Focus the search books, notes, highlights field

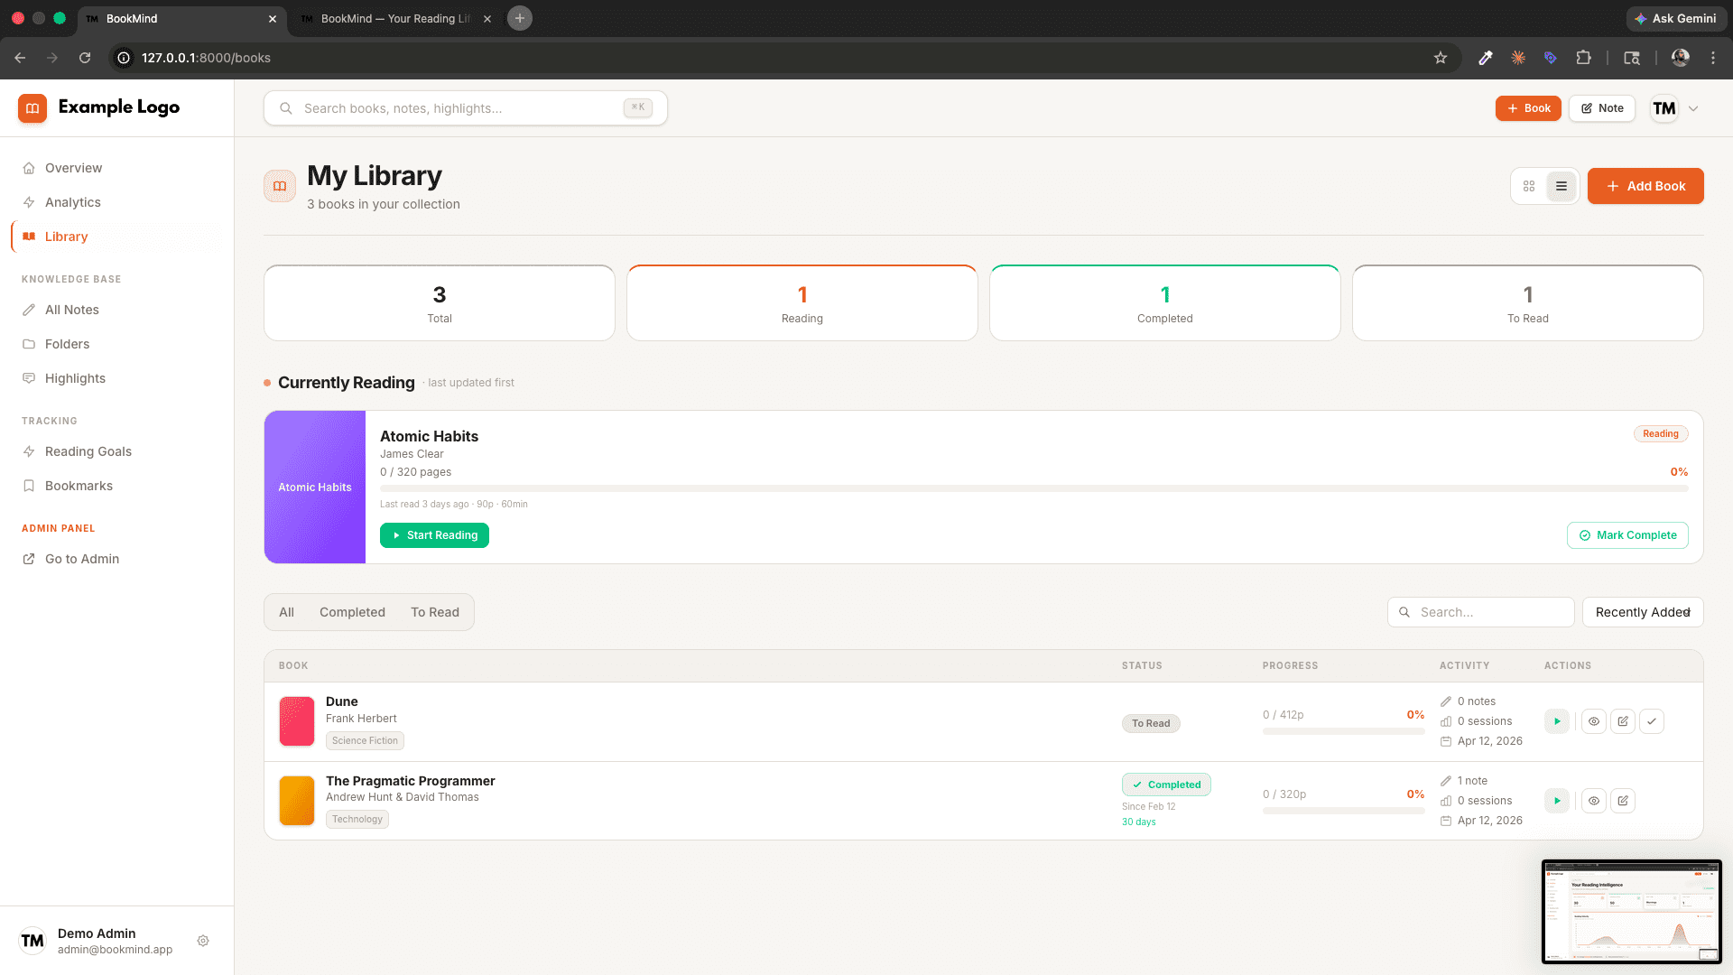[x=466, y=108]
